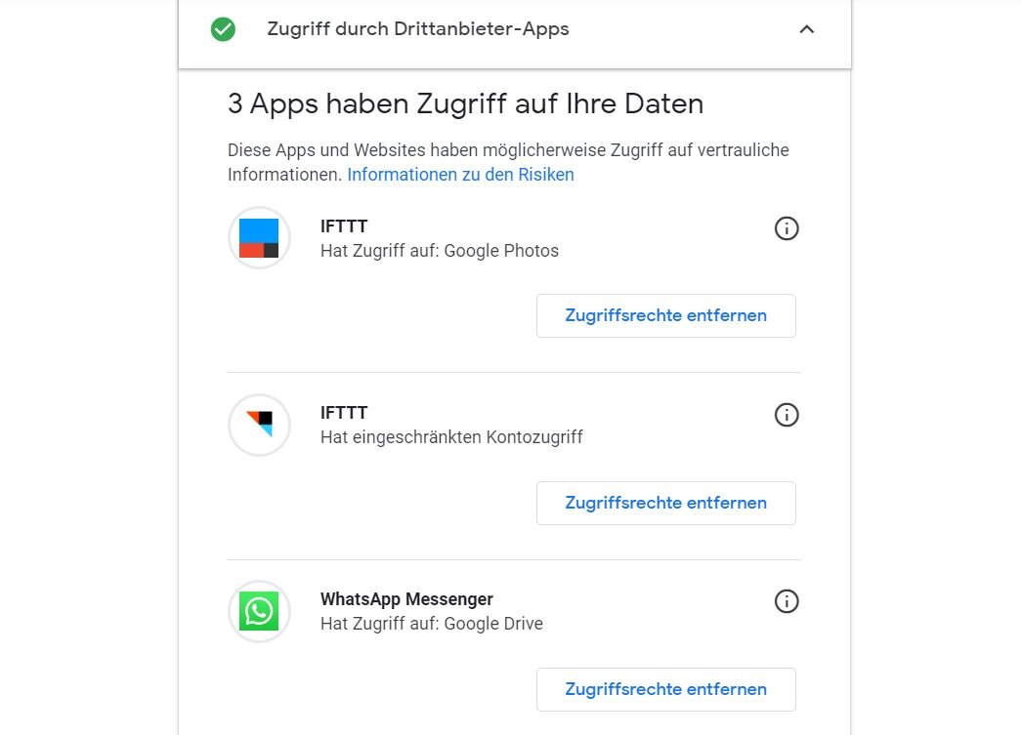
Task: Click 'Hat Zugriff auf: Google Drive' text
Action: coord(431,624)
